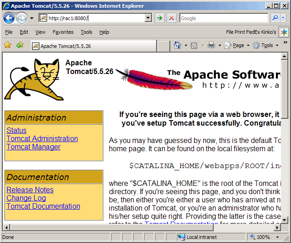Open sidebar Tomcat Documentation link

(43, 206)
